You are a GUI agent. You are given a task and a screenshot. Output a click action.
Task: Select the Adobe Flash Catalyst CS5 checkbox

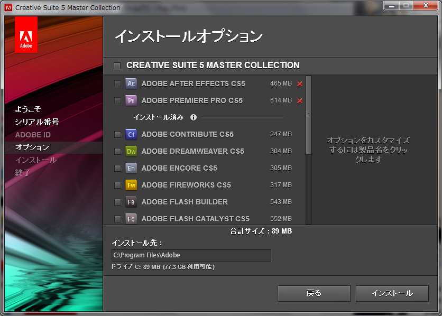[x=117, y=219]
